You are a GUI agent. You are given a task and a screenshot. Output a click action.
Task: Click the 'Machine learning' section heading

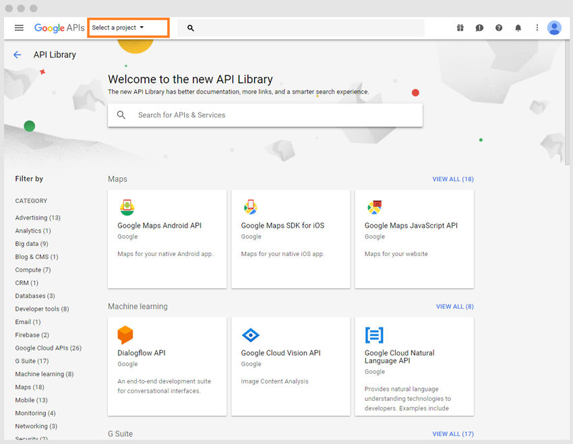(138, 307)
